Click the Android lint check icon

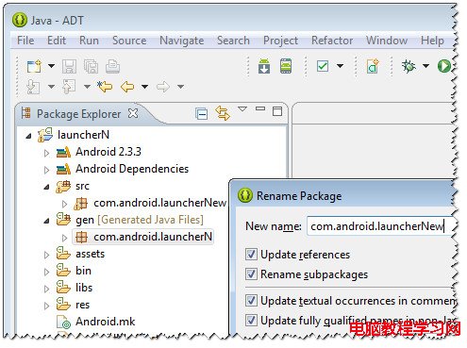pyautogui.click(x=323, y=66)
